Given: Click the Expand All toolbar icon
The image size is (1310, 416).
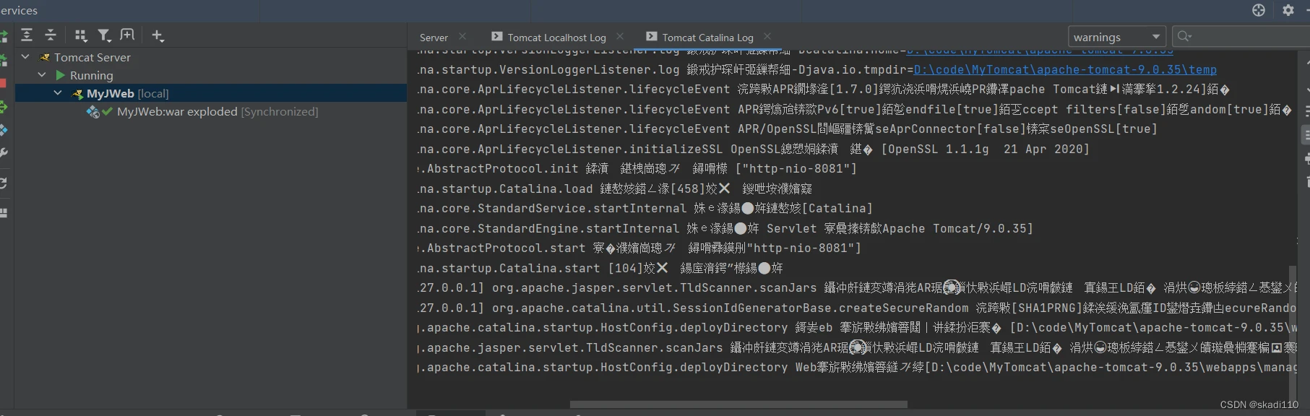Looking at the screenshot, I should tap(27, 35).
